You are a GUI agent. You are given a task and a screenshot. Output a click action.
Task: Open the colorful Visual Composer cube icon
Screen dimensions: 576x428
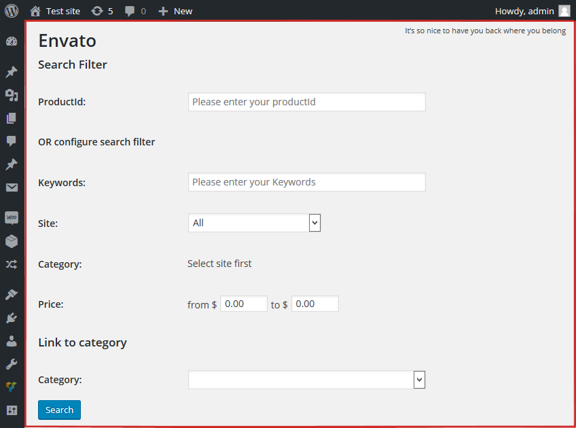click(x=12, y=387)
